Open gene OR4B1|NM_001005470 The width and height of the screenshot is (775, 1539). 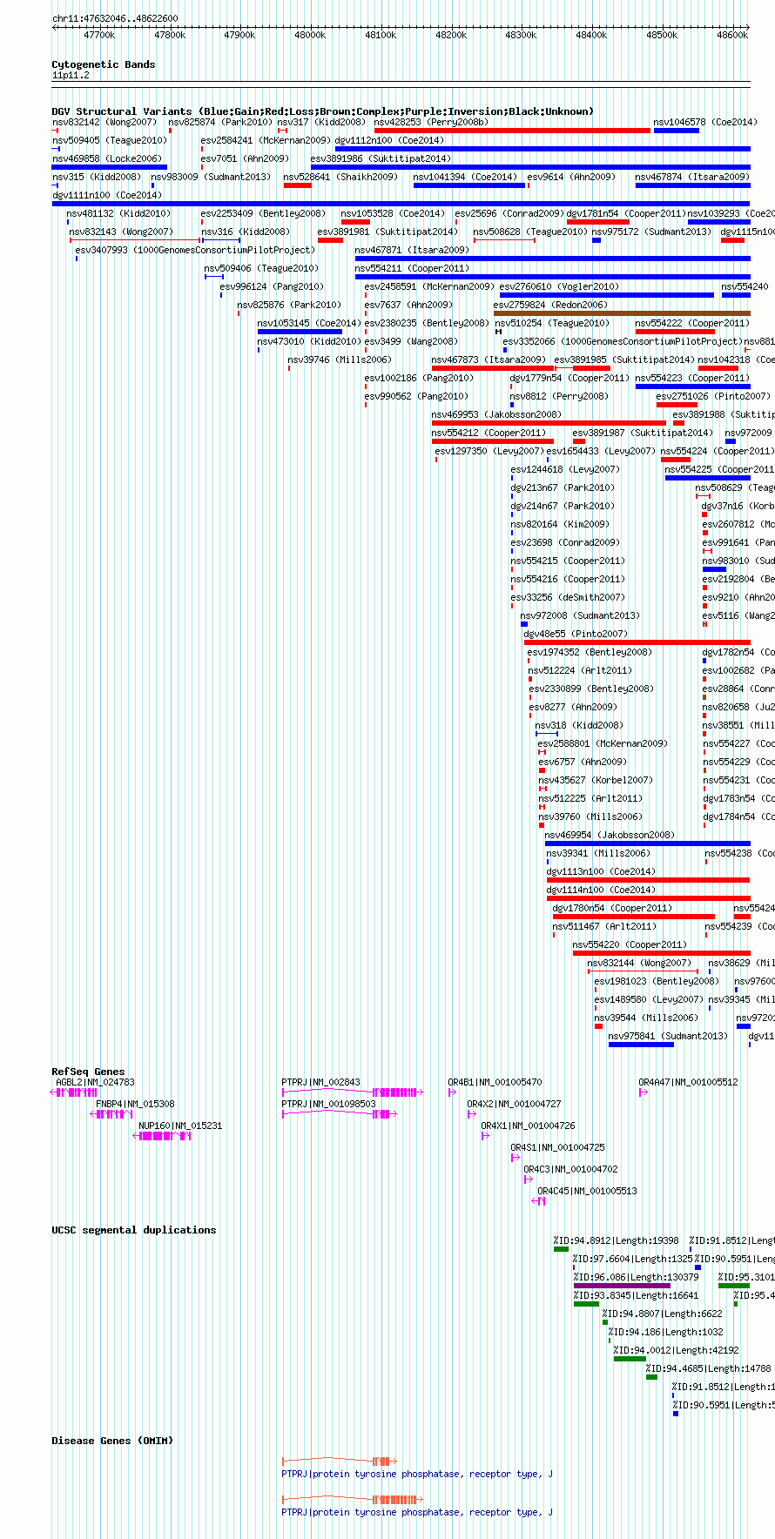pos(495,1082)
